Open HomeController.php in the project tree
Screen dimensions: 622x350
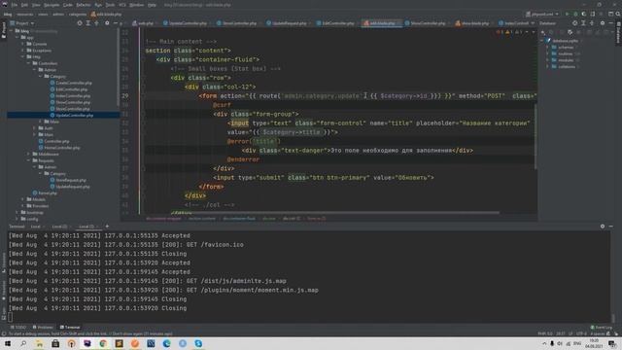pos(58,148)
